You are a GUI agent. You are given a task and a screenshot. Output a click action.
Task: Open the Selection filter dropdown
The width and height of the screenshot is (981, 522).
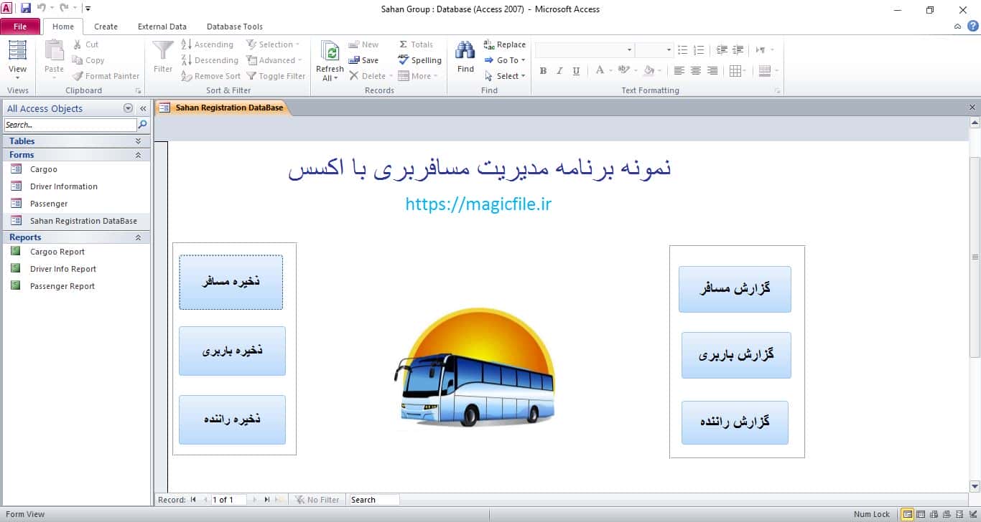[x=274, y=44]
